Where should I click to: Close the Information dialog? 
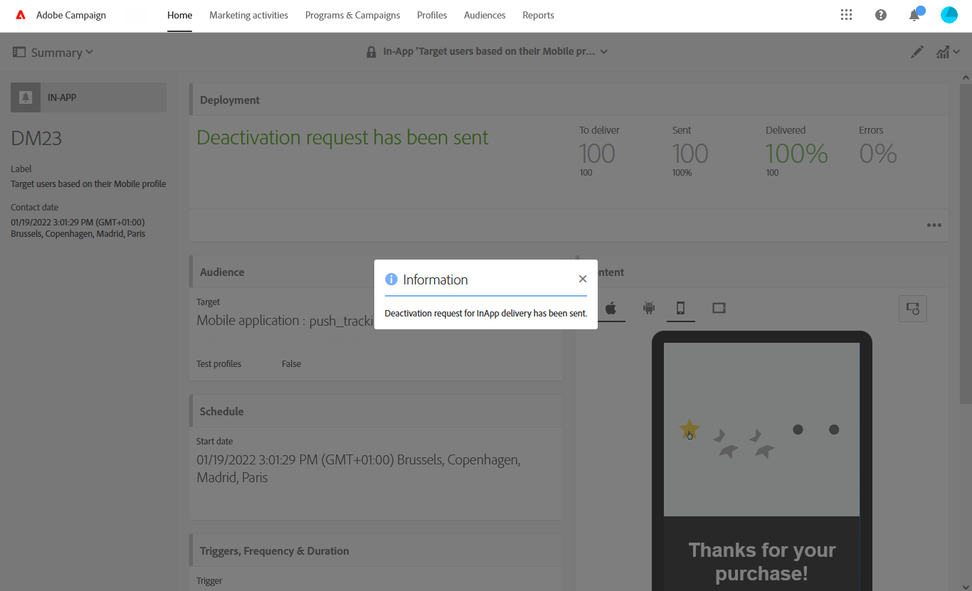click(583, 279)
